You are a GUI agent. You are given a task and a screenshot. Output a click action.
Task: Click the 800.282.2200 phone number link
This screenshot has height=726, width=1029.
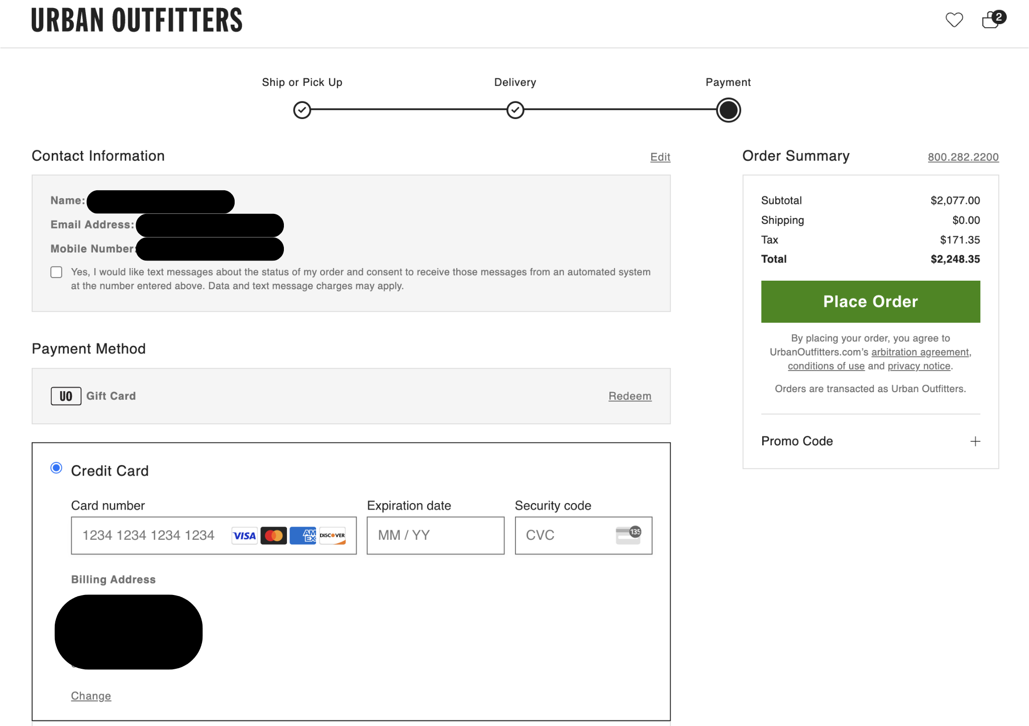tap(963, 157)
